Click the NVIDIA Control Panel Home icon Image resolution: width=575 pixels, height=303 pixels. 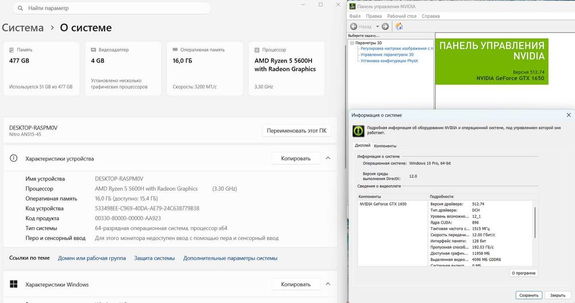pos(399,26)
